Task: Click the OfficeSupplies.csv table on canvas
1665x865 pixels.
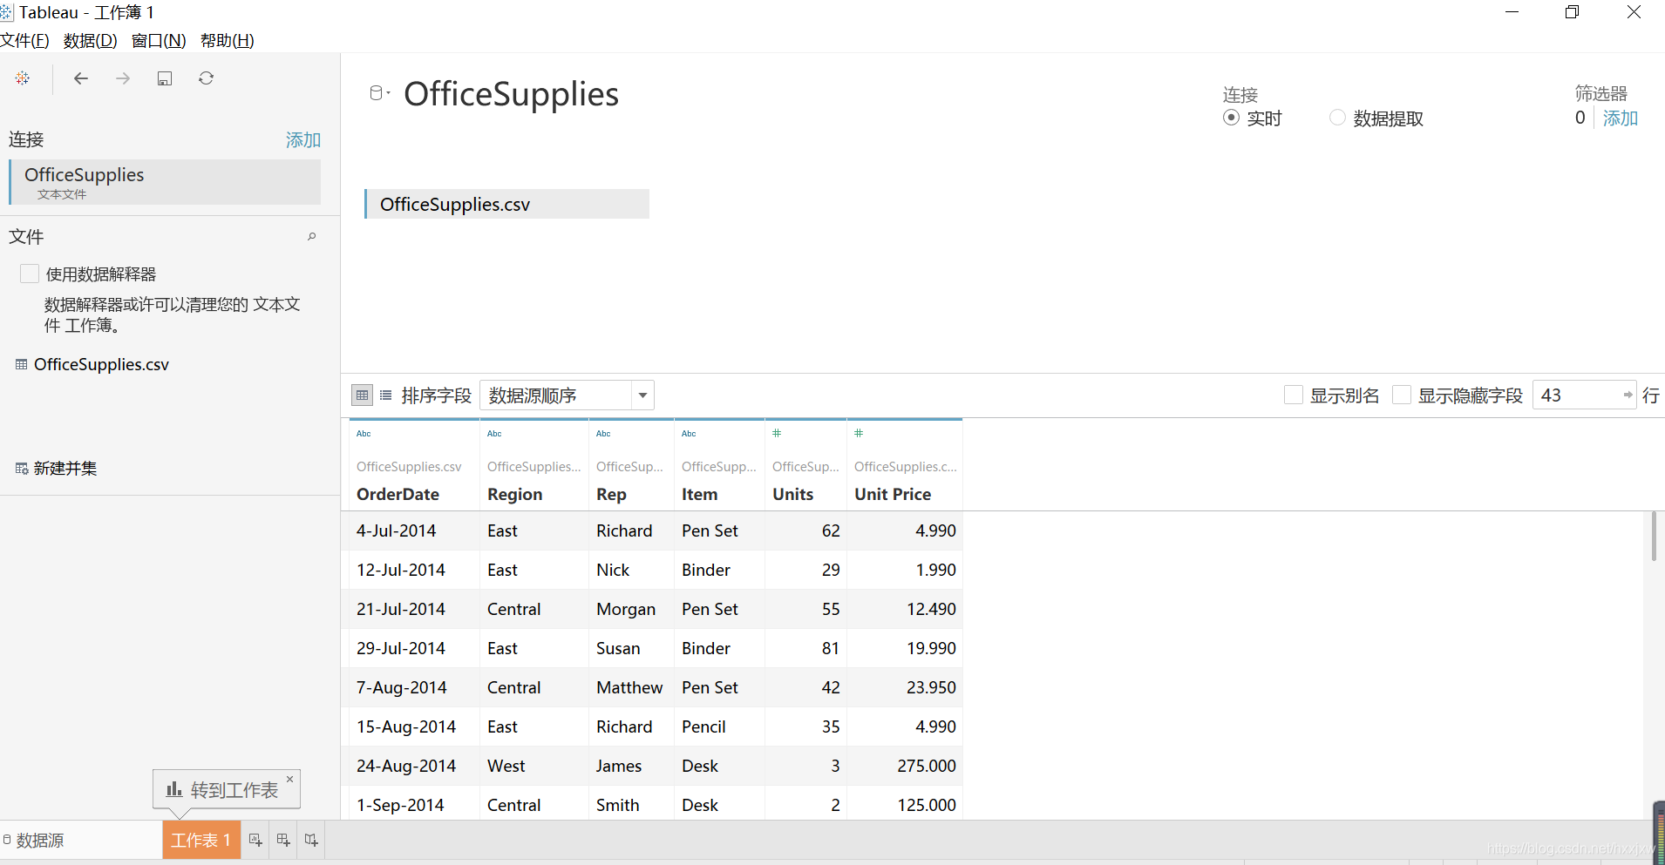Action: (x=506, y=205)
